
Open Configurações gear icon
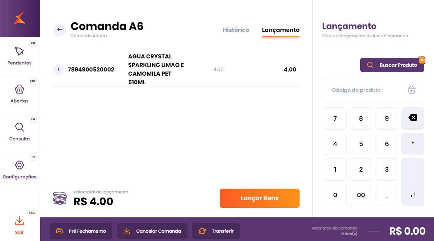[x=19, y=165]
